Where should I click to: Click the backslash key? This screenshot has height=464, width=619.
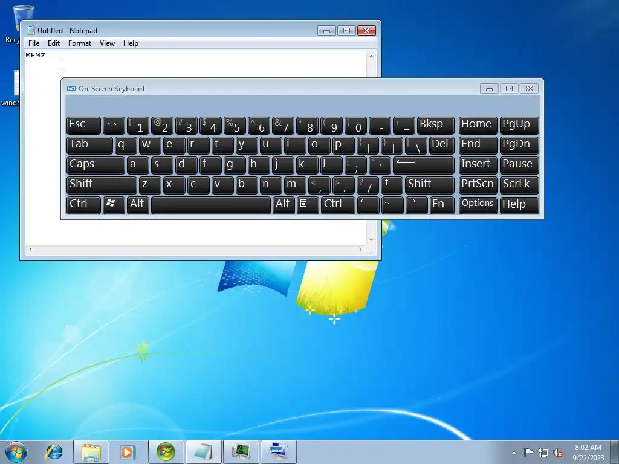coord(416,145)
